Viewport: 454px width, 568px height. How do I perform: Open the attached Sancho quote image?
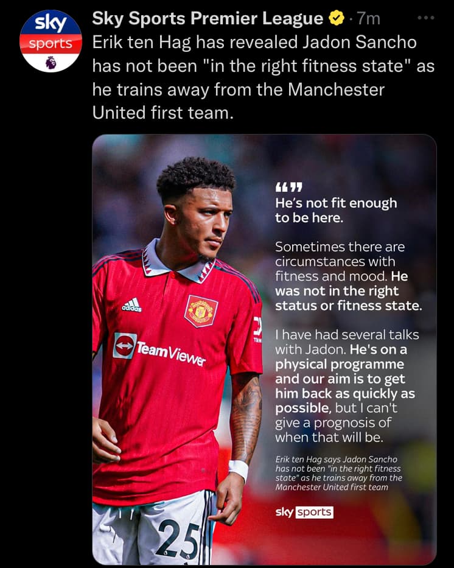(x=264, y=349)
